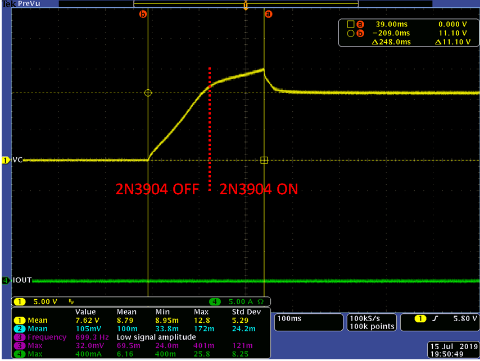Image resolution: width=480 pixels, height=361 pixels.
Task: Select the yellow Channel 1 badge icon
Action: point(5,160)
